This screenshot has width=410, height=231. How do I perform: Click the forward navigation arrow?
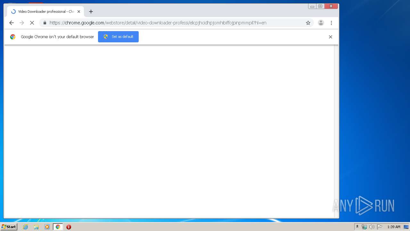point(22,23)
